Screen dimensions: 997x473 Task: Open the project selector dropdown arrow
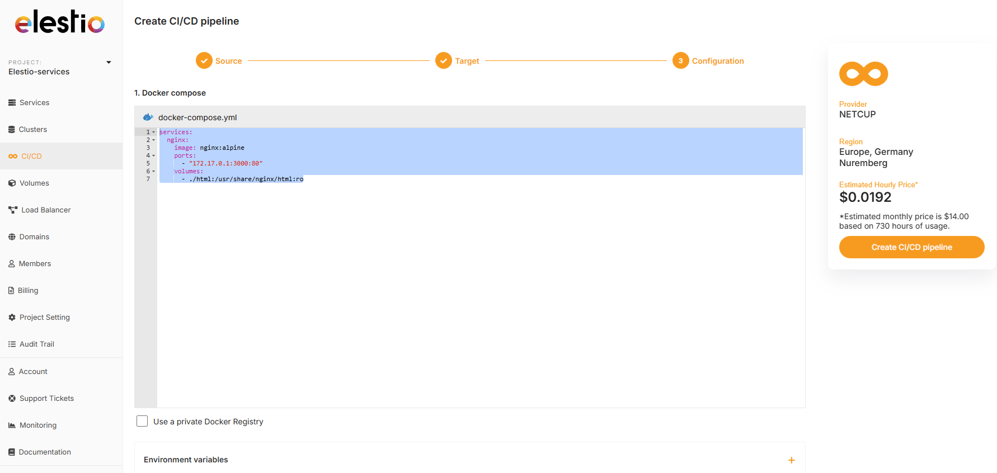click(109, 63)
